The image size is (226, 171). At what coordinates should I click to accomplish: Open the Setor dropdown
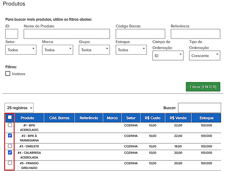(x=21, y=50)
